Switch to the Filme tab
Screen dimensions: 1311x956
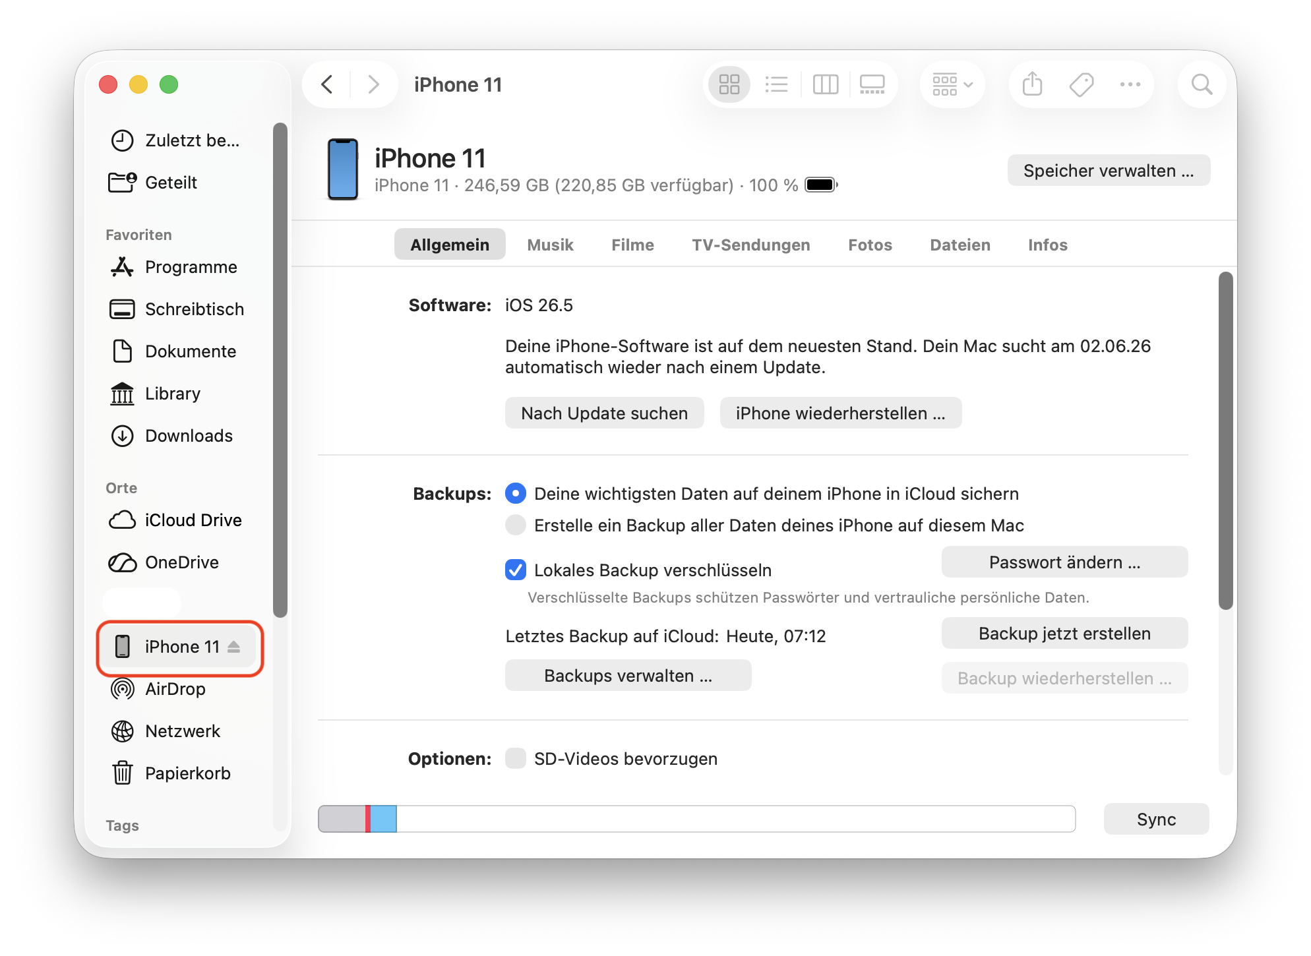tap(632, 245)
